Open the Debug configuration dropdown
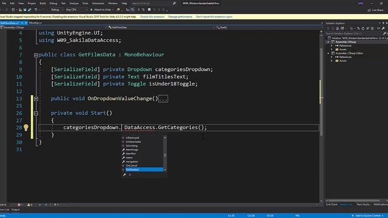 pyautogui.click(x=56, y=10)
